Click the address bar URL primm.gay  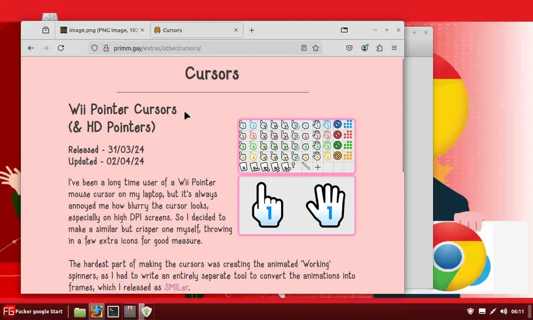pyautogui.click(x=157, y=48)
